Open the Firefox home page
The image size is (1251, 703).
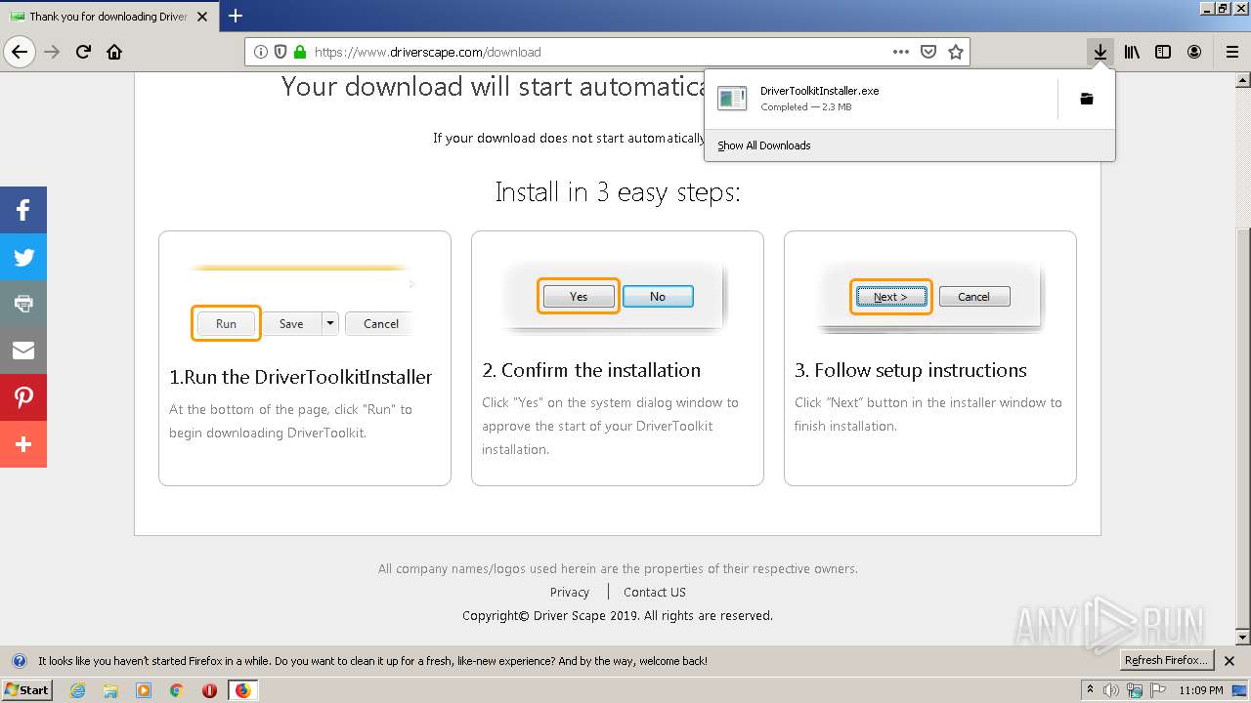click(x=114, y=52)
